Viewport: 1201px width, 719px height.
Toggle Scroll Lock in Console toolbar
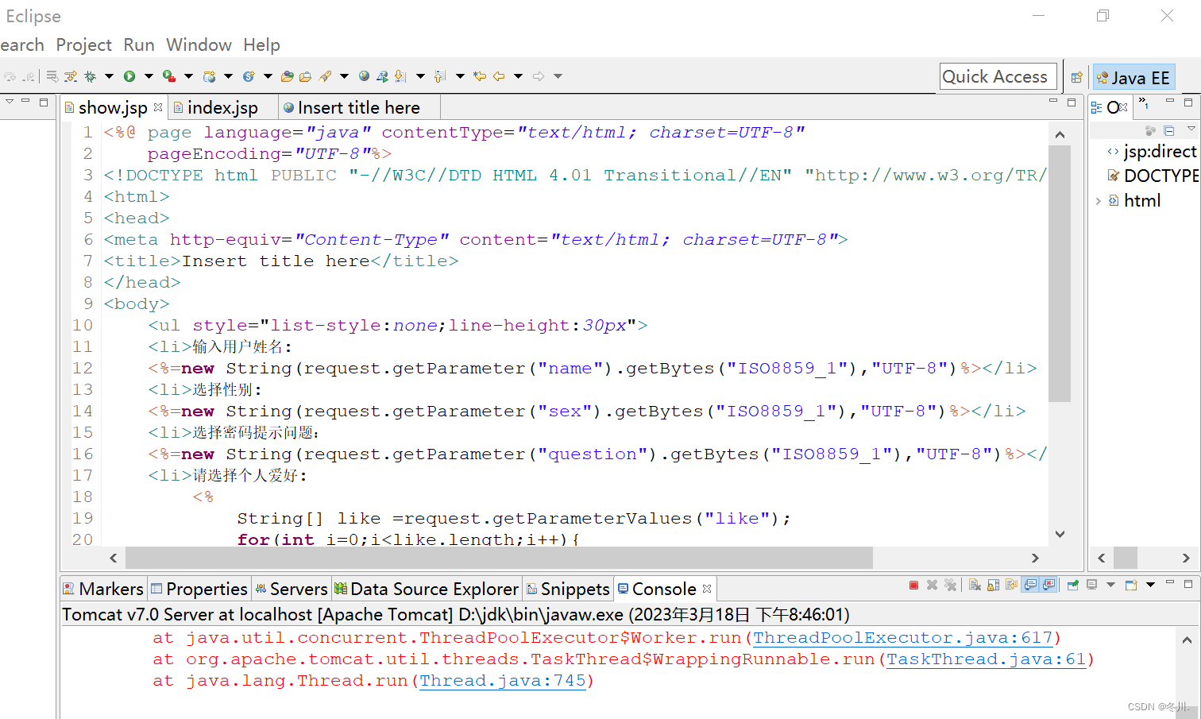point(993,586)
